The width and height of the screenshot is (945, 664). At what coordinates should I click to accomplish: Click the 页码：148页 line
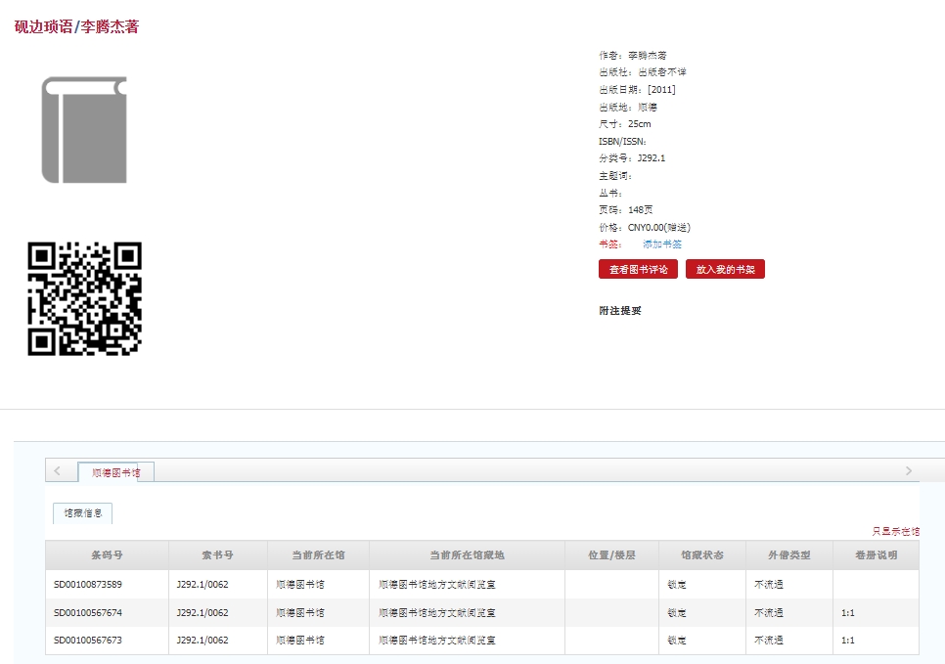[x=625, y=209]
